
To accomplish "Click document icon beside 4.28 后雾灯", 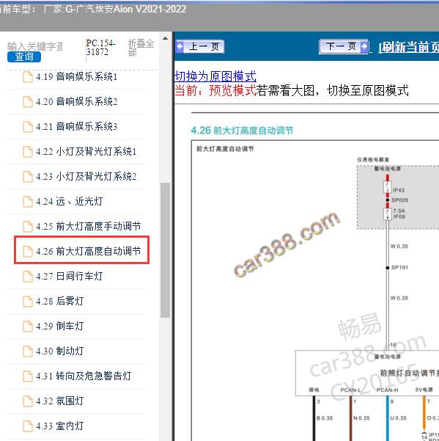I will [x=28, y=302].
